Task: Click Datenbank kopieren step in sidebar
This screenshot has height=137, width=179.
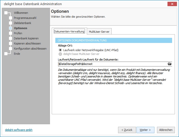Action: (x=26, y=38)
